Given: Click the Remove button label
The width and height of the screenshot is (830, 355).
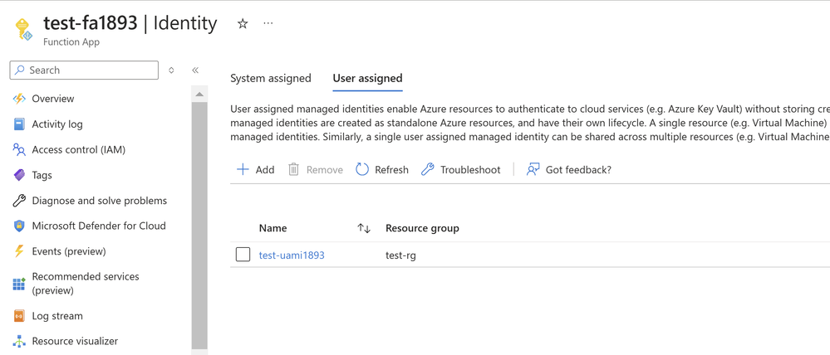Looking at the screenshot, I should (325, 169).
